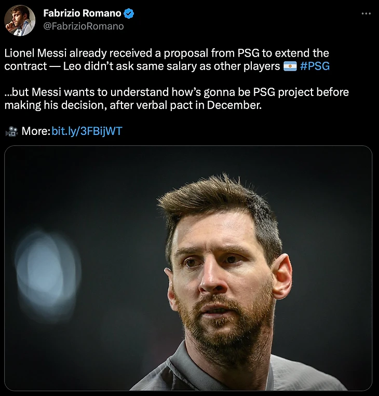Open the bit.ly/3FBijWT link
Screen dimensions: 379x396
tap(87, 131)
